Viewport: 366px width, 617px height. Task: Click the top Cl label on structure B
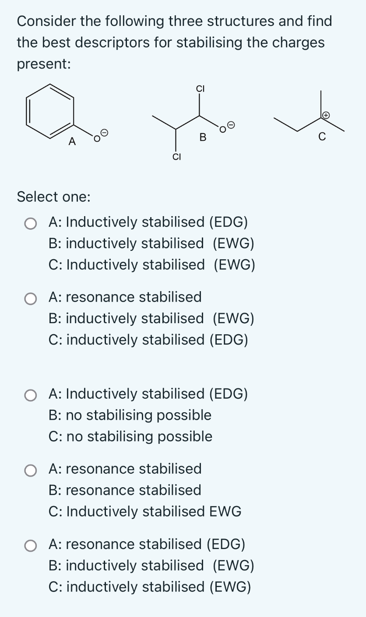coord(200,89)
